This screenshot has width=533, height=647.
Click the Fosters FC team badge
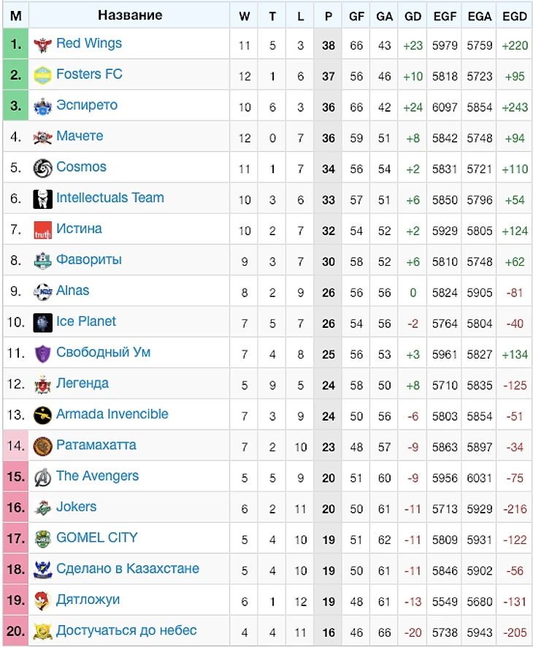coord(42,75)
